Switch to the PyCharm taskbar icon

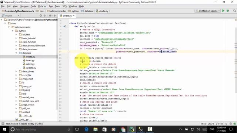[132, 129]
